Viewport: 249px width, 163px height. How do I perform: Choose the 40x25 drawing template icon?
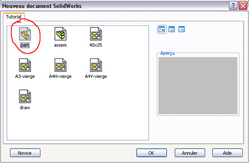(96, 34)
